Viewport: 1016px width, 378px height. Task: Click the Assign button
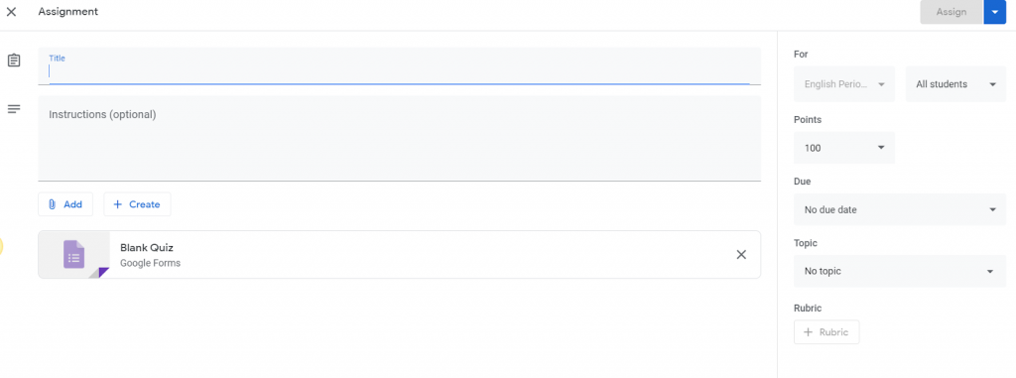pos(952,12)
